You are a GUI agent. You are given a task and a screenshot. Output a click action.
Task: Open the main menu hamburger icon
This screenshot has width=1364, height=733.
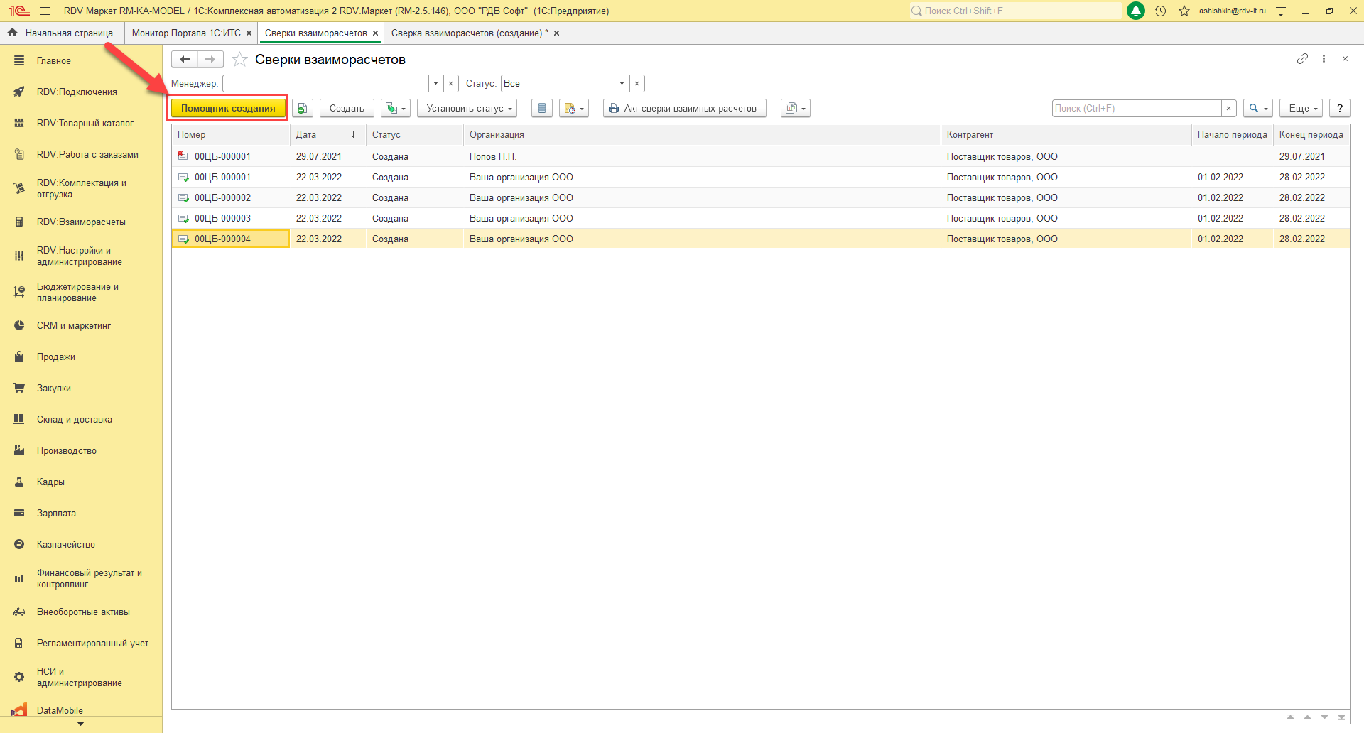45,11
